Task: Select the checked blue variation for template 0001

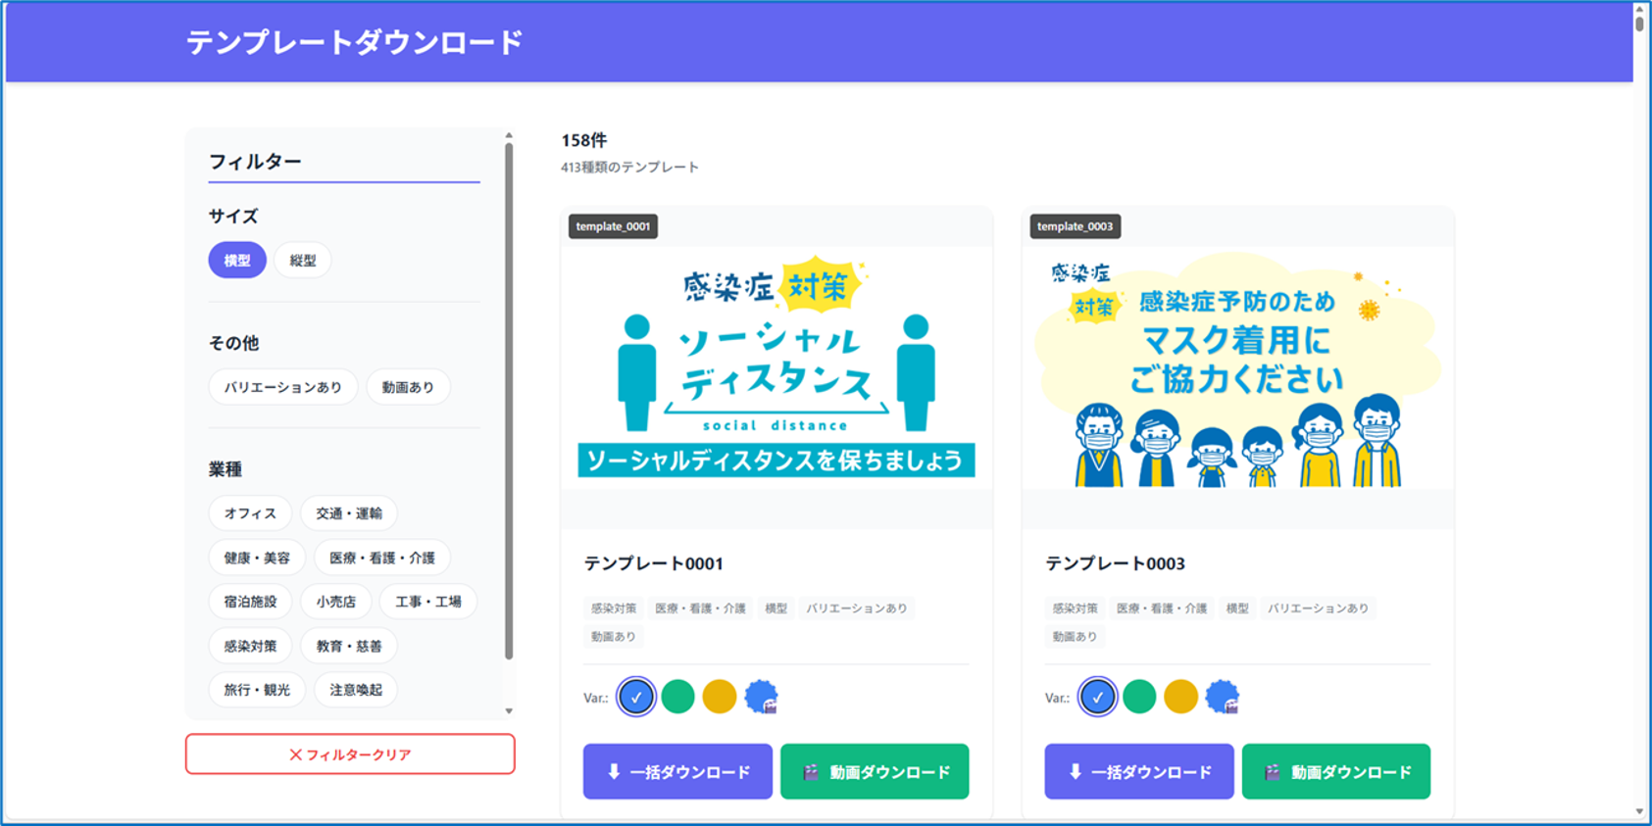Action: (x=636, y=697)
